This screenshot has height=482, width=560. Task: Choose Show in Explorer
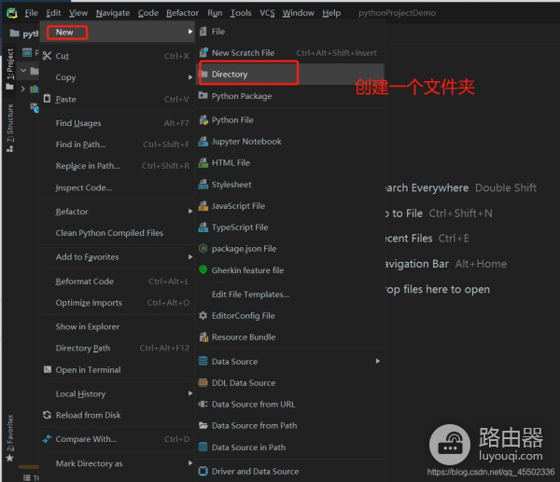pyautogui.click(x=118, y=327)
